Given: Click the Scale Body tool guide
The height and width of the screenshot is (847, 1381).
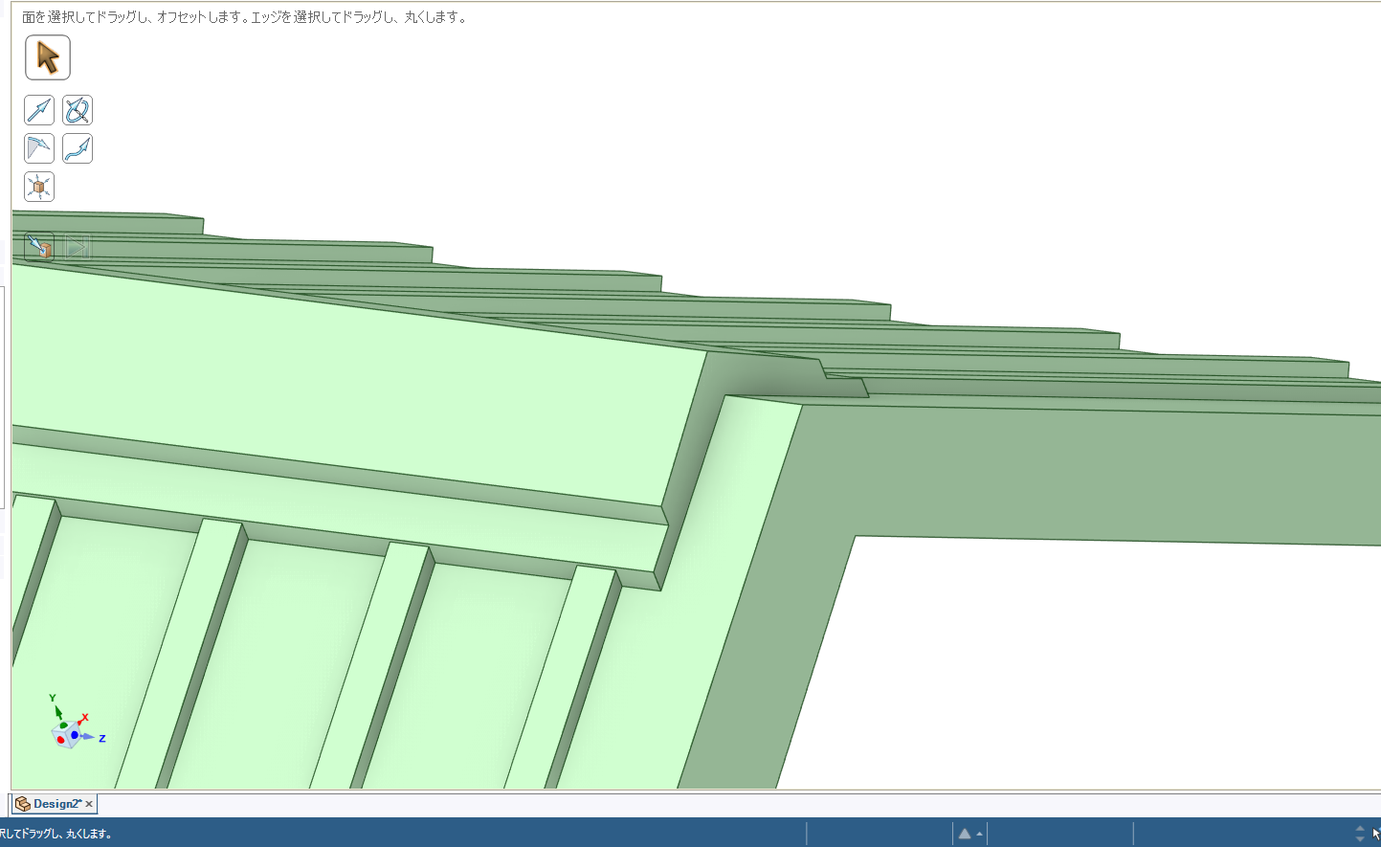Looking at the screenshot, I should click(39, 187).
